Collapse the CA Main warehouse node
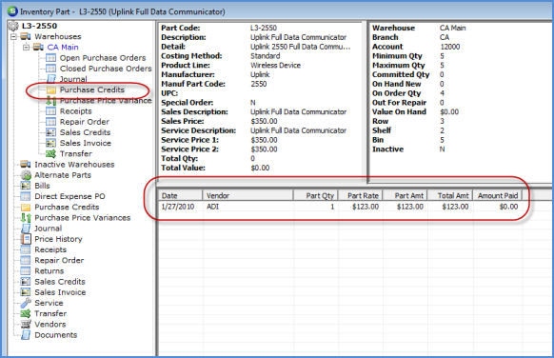 coord(26,48)
